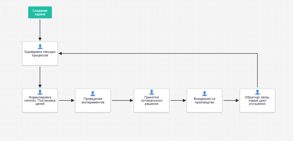The height and width of the screenshot is (141, 293).
Task: Select the user icon on "Внедрение на производство"
Action: (x=204, y=93)
